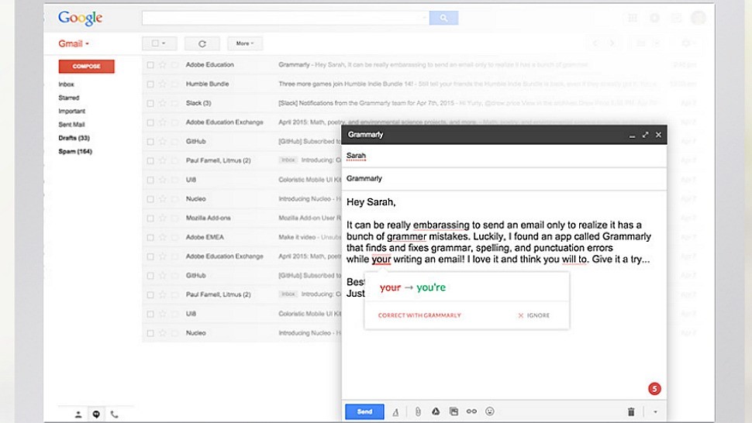The width and height of the screenshot is (752, 423).
Task: Click the Google logo
Action: click(x=80, y=18)
